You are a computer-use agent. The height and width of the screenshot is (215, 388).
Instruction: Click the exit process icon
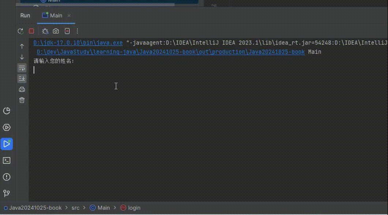(x=67, y=31)
